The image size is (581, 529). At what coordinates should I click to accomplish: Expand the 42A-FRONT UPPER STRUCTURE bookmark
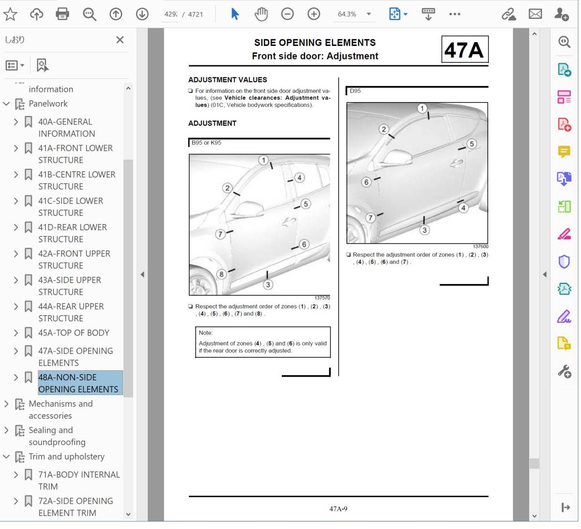(16, 254)
